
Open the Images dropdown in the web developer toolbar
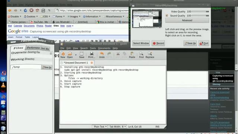pyautogui.click(x=74, y=16)
